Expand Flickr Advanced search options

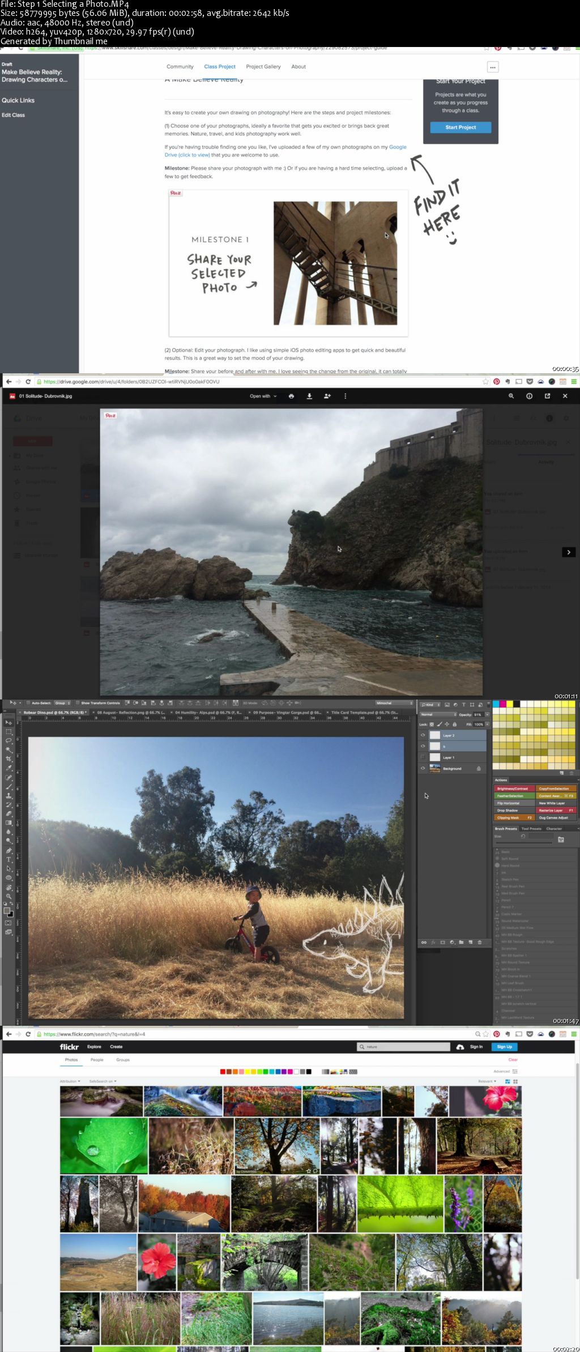tap(505, 1071)
